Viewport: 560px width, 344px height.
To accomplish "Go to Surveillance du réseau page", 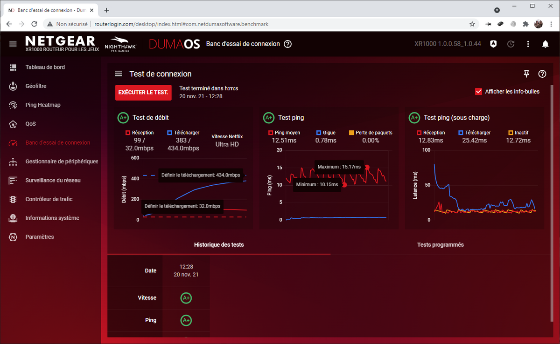I will coord(53,181).
